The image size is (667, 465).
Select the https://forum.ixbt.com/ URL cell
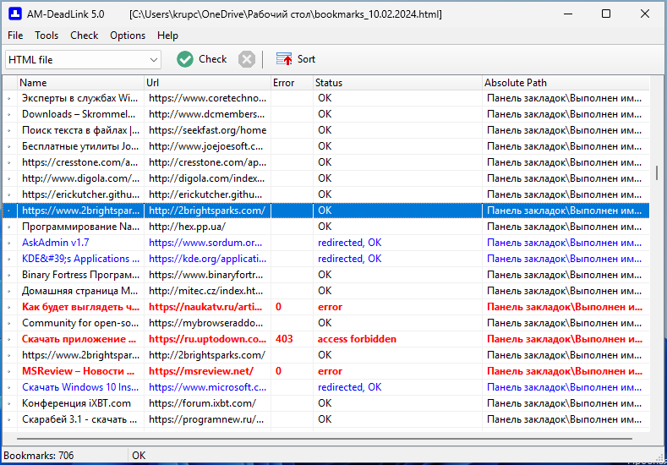coord(203,403)
